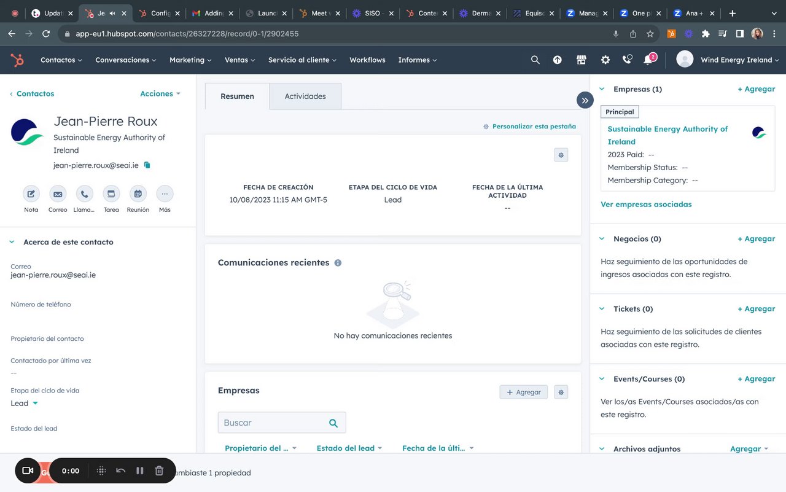Open the Más more-actions icon

(x=165, y=194)
